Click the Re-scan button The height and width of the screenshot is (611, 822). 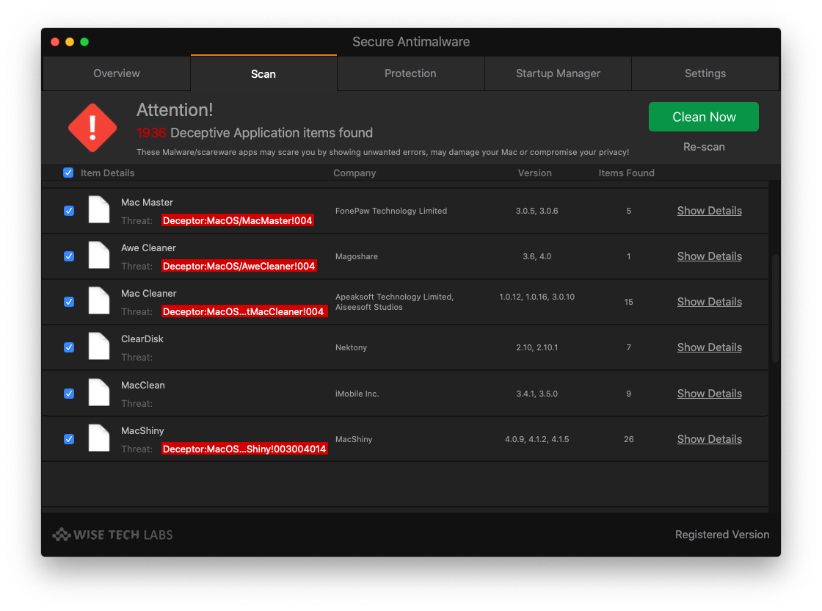tap(704, 147)
